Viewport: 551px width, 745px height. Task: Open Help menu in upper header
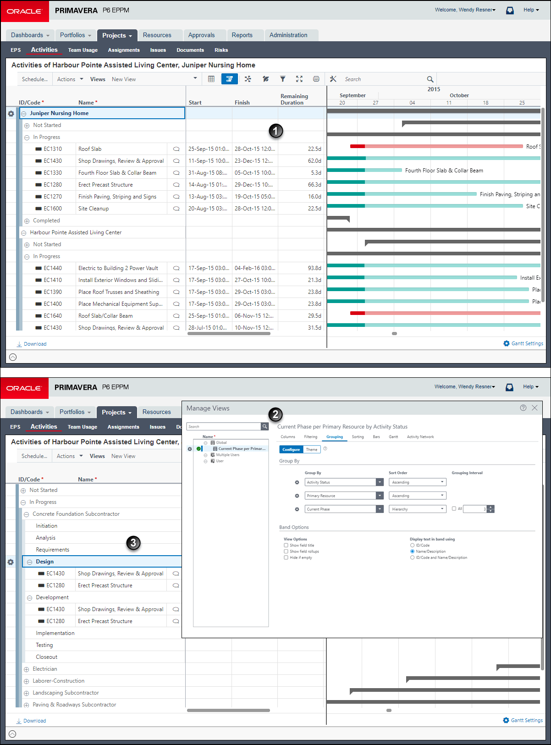531,10
